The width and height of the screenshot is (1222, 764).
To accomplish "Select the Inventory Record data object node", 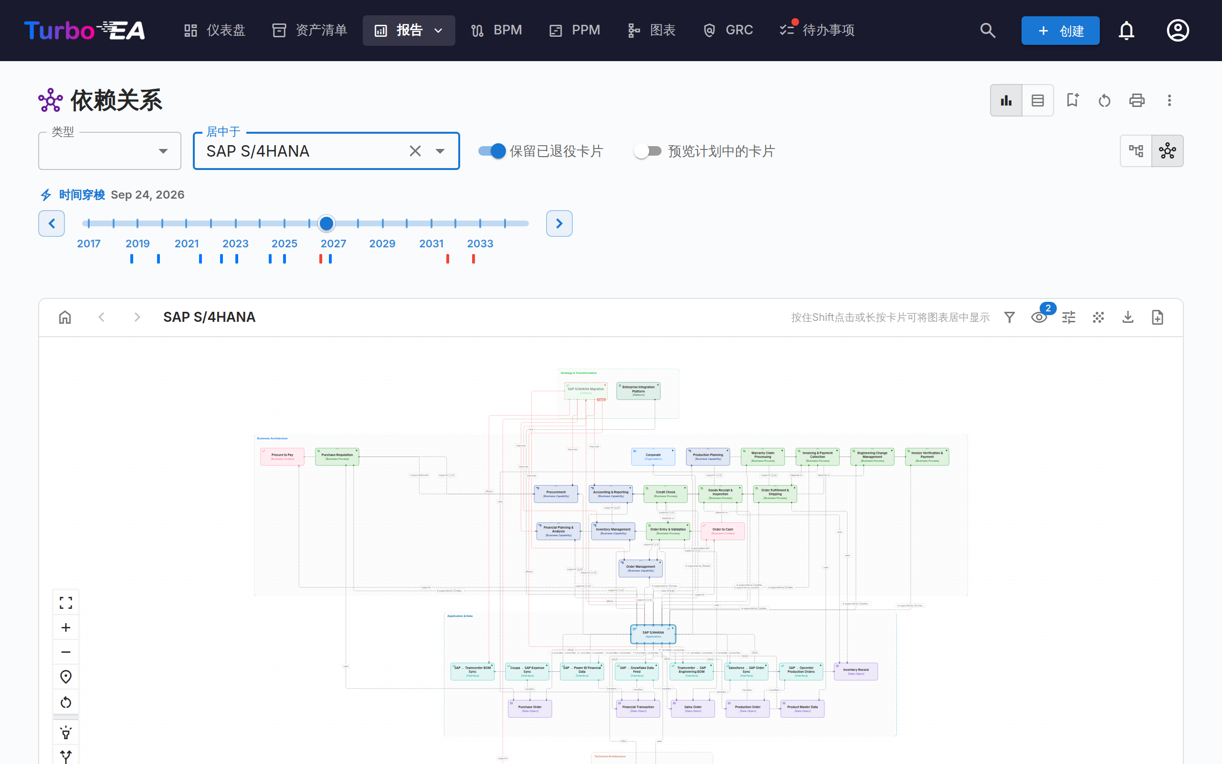I will point(855,671).
